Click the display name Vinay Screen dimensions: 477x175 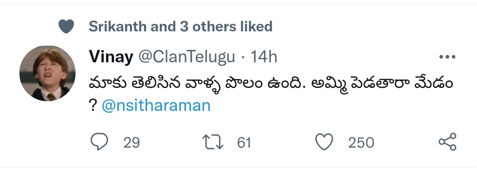tap(111, 57)
